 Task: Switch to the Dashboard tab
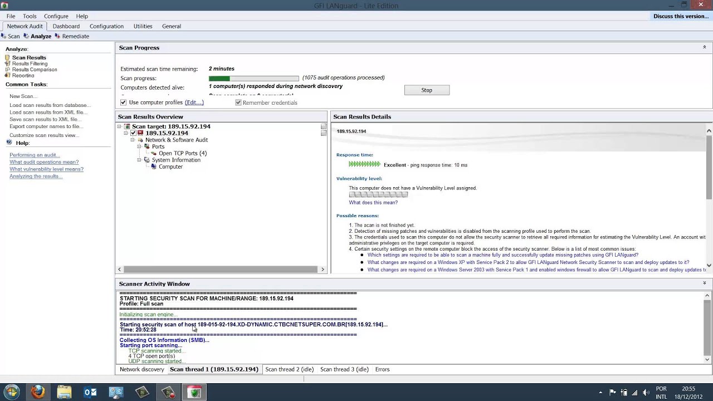tap(66, 26)
